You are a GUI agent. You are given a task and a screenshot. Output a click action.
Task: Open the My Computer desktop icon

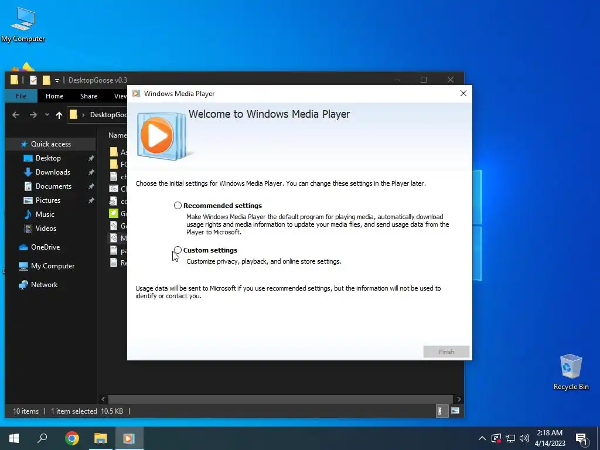[x=23, y=24]
